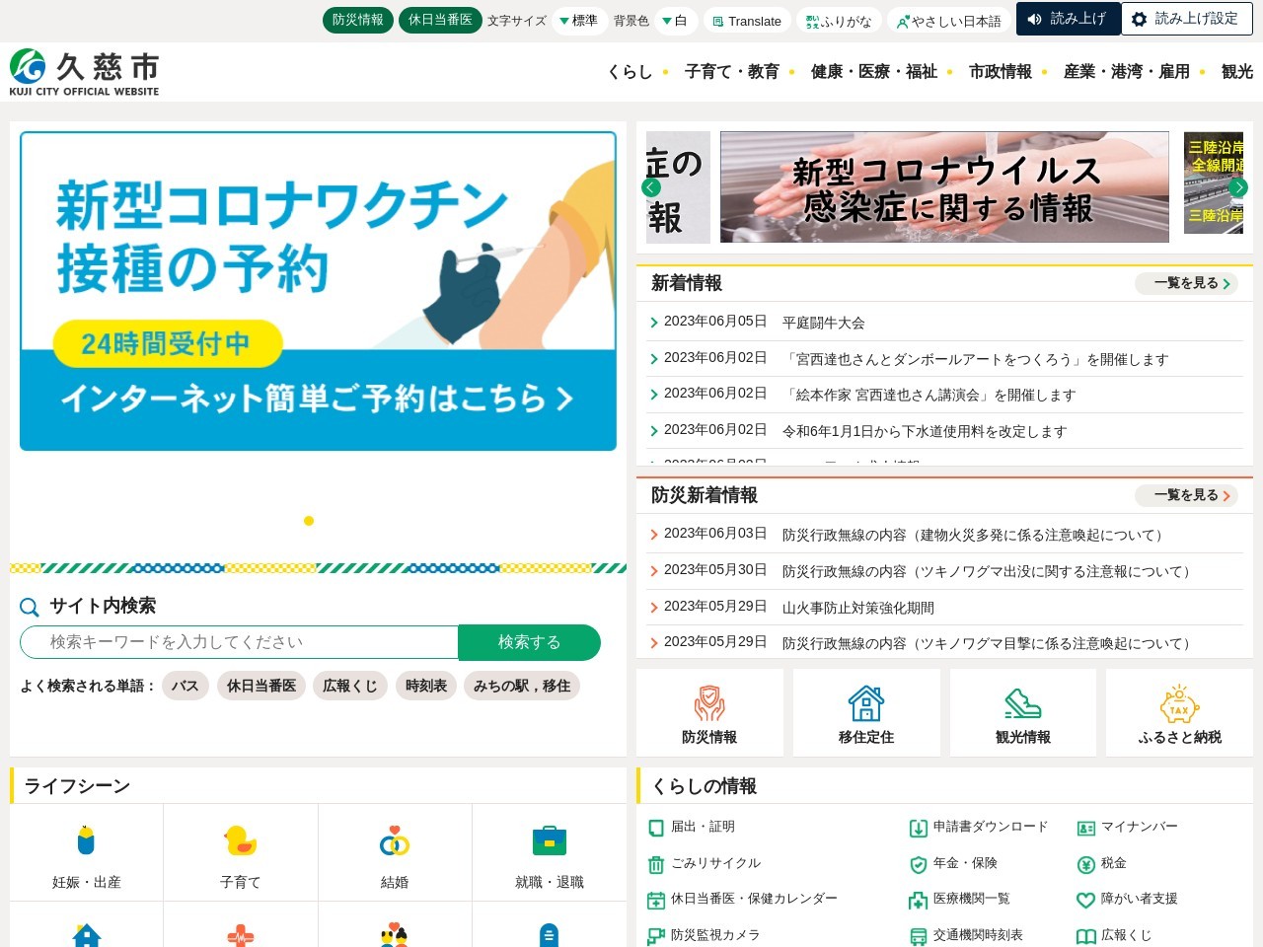The width and height of the screenshot is (1263, 947).
Task: Select the 就職・退職 briefcase icon
Action: click(x=550, y=853)
